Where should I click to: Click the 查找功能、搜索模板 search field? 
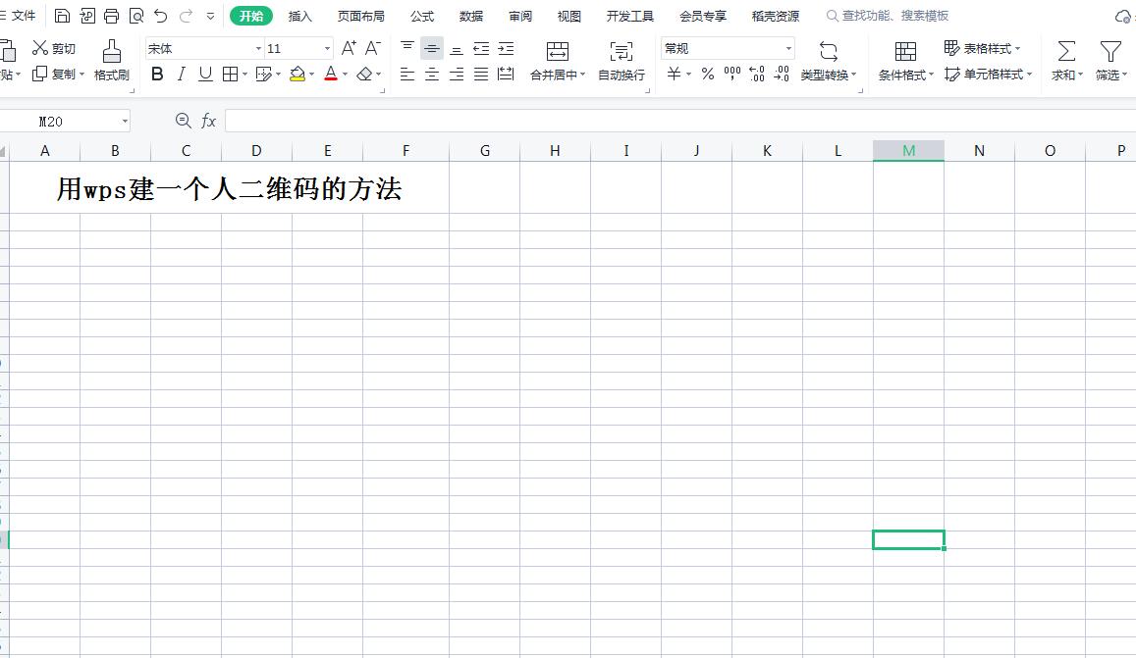[888, 16]
